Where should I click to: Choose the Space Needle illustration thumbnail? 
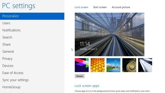click(x=113, y=65)
